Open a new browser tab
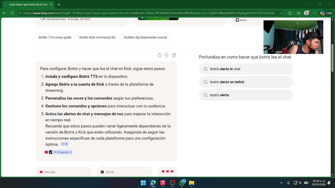This screenshot has height=188, width=335. (x=59, y=4)
